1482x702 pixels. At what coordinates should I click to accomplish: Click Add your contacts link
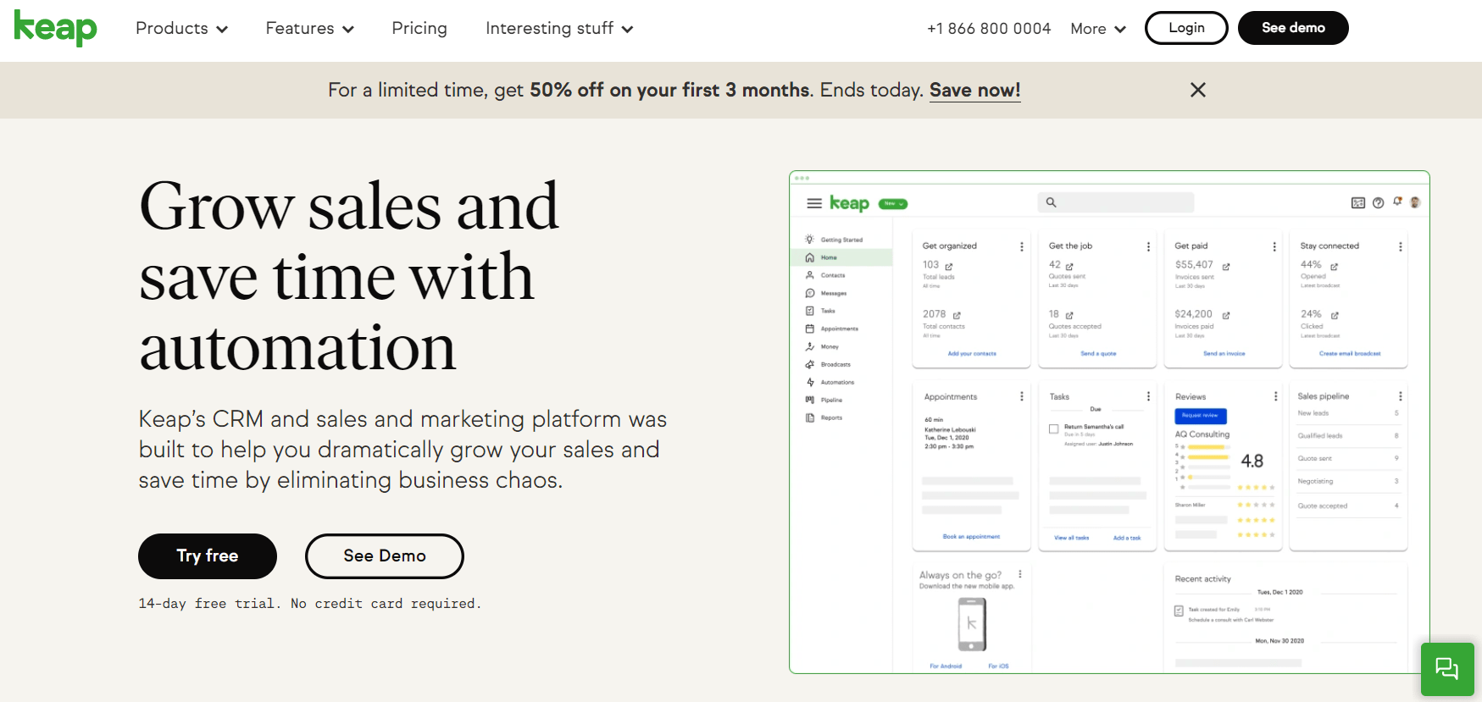972,354
